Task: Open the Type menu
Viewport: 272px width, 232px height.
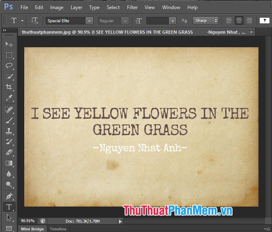Action: pos(95,7)
